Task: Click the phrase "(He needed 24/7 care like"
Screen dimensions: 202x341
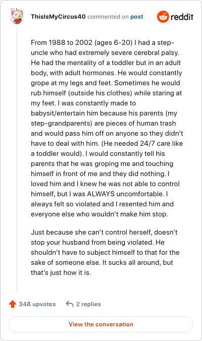Action: pos(142,144)
